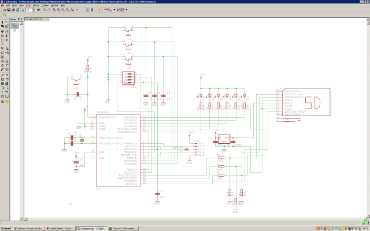370x231 pixels.
Task: Switch to the Control Panel taskbar window
Action: click(x=60, y=229)
